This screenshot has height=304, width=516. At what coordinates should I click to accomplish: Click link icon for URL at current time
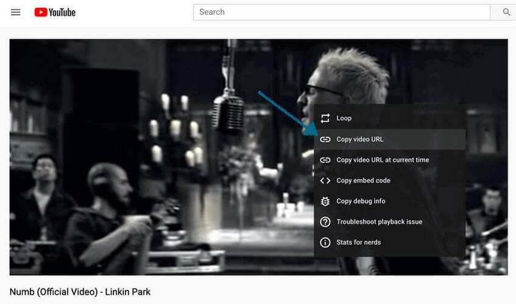coord(325,160)
